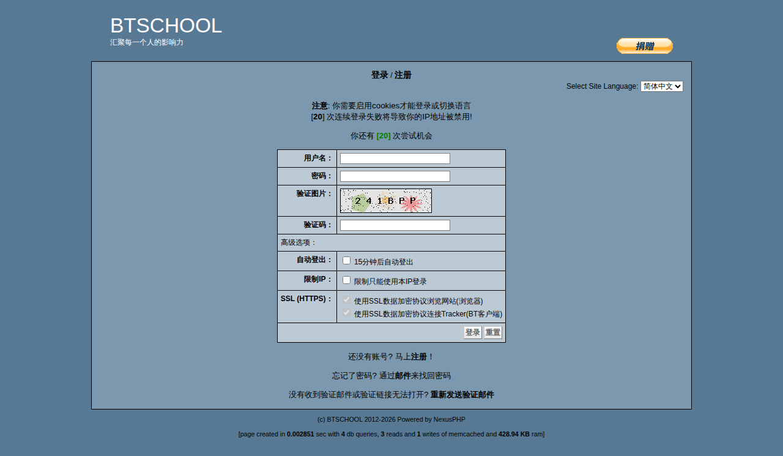Open the 邮件 password recovery link
The image size is (783, 456).
pyautogui.click(x=403, y=376)
